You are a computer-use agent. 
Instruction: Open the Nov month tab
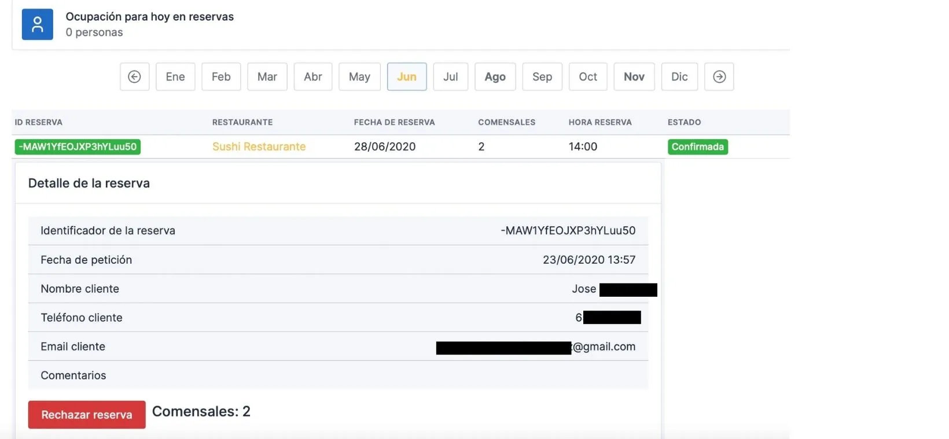(x=634, y=76)
